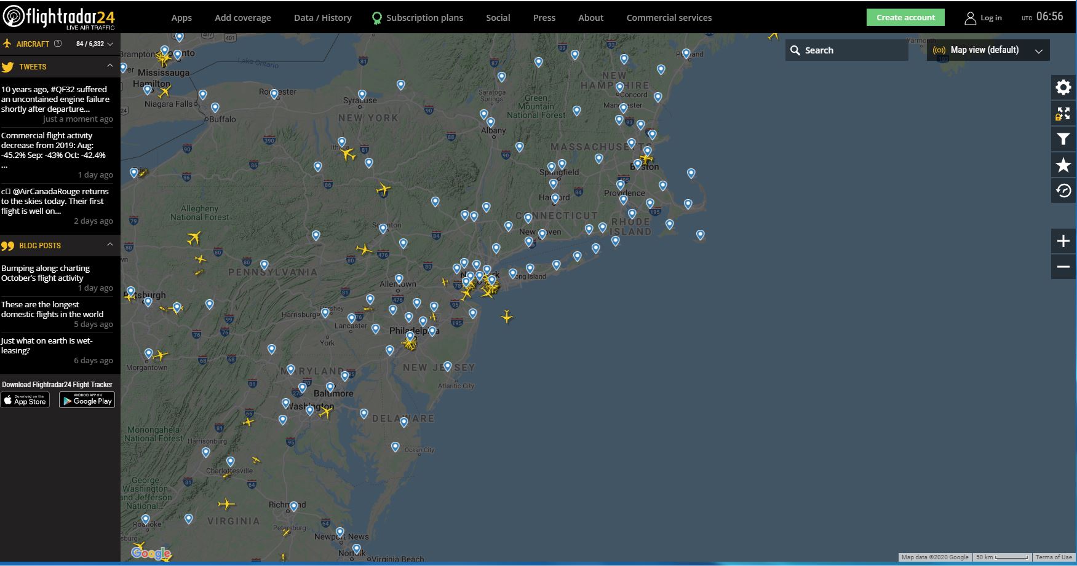Click the UTC 06:56 clock
This screenshot has height=566, width=1077.
pos(1043,17)
